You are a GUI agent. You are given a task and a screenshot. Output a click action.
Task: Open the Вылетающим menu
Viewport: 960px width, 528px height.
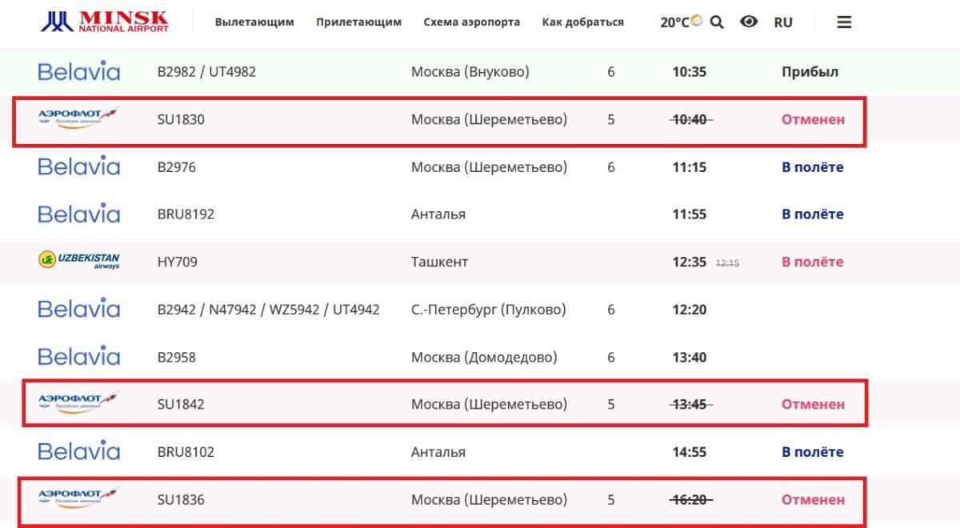pyautogui.click(x=254, y=22)
